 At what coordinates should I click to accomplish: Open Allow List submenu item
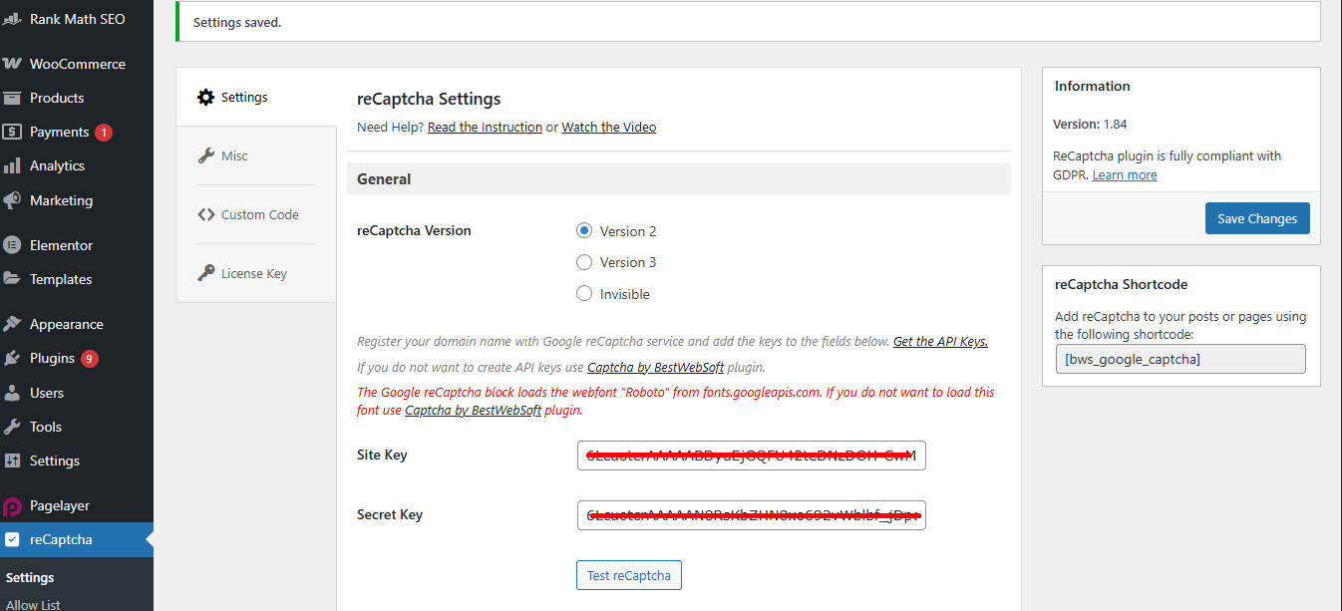tap(33, 604)
